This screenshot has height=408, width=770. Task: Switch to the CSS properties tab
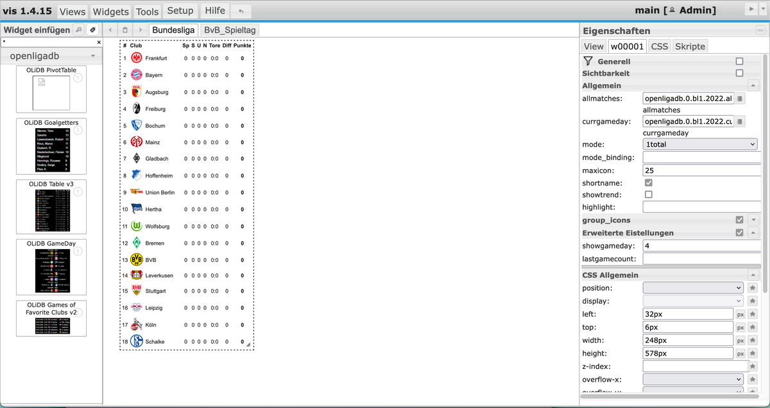pos(659,46)
